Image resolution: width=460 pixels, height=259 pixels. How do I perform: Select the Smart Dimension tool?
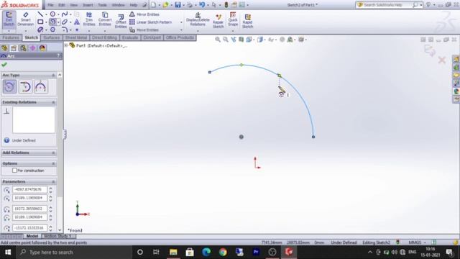[x=26, y=19]
